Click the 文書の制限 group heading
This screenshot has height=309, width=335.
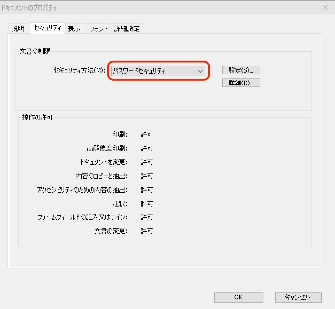click(x=35, y=51)
